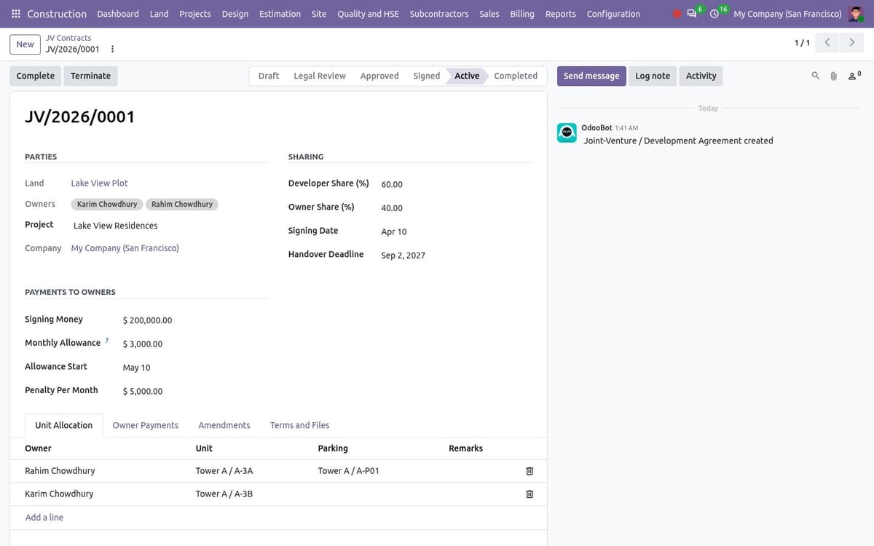Open the Billing menu
The width and height of the screenshot is (874, 546).
pyautogui.click(x=522, y=14)
